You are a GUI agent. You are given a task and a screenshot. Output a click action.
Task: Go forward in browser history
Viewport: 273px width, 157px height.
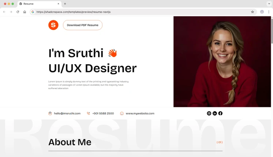(11, 12)
